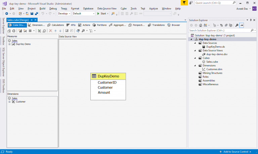Open the solution configuration Development dropdown
Image resolution: width=258 pixels, height=154 pixels.
click(x=64, y=14)
